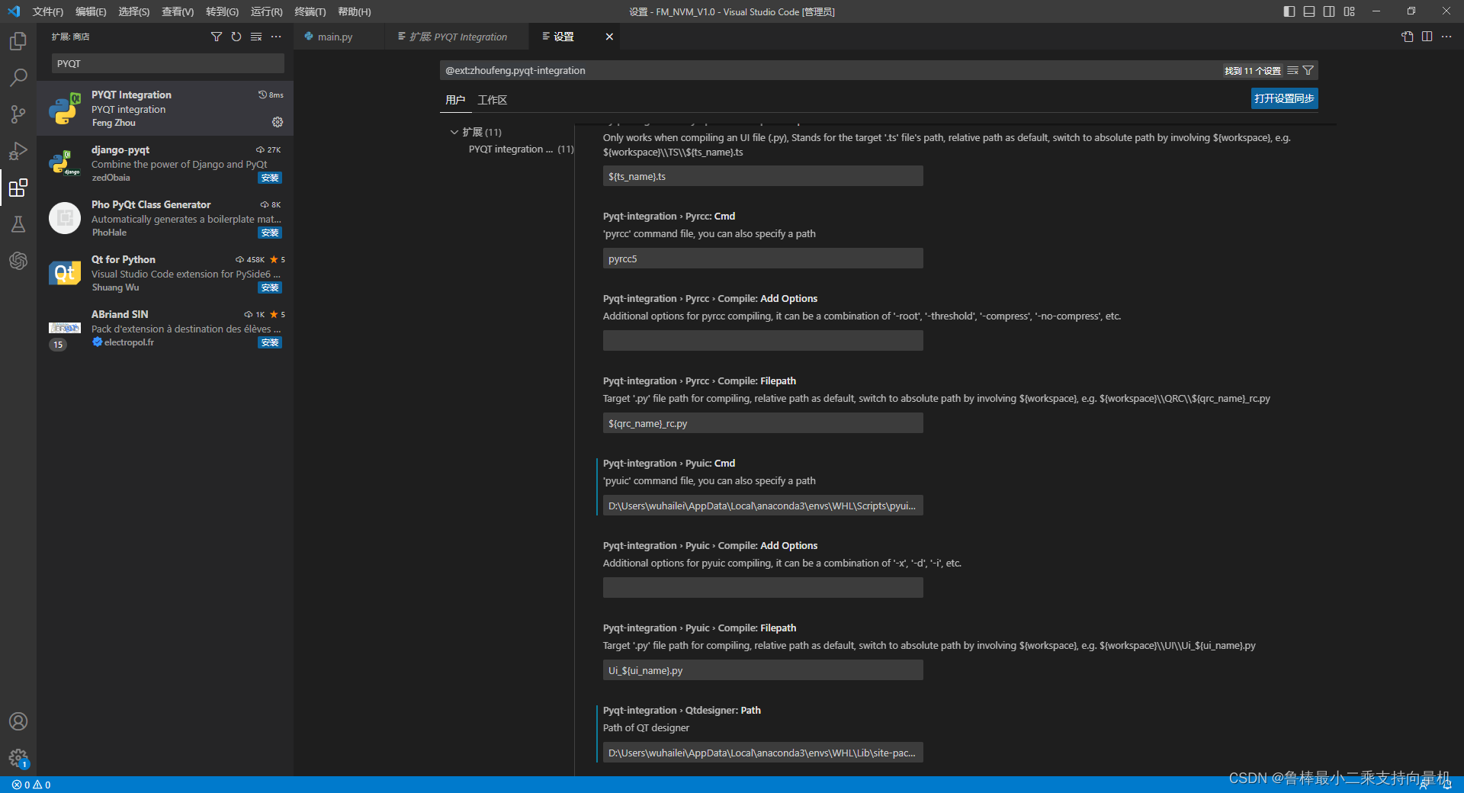Filter extensions with the funnel icon
The image size is (1464, 793).
[x=217, y=37]
